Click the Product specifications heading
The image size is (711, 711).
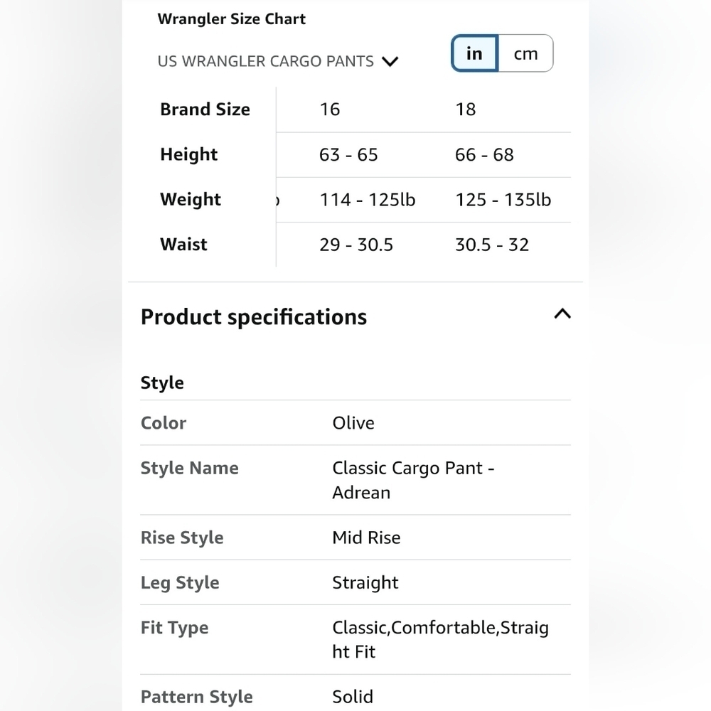(x=254, y=316)
